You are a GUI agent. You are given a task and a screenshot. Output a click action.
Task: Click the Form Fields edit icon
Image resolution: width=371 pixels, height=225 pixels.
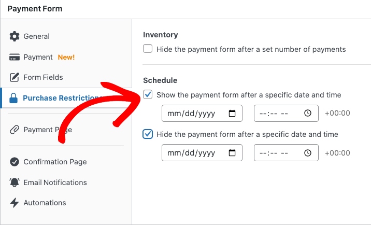(15, 78)
